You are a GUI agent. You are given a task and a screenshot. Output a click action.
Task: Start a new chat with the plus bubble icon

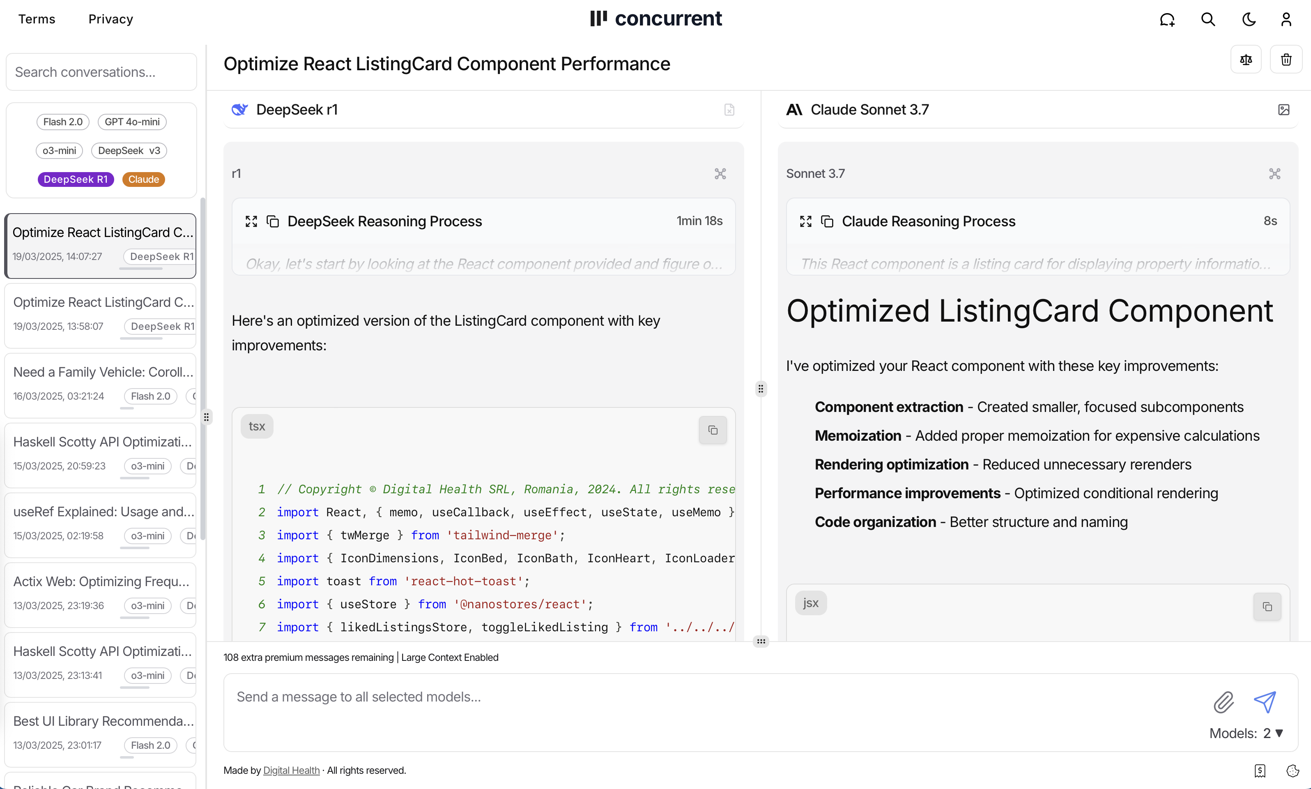click(x=1167, y=20)
